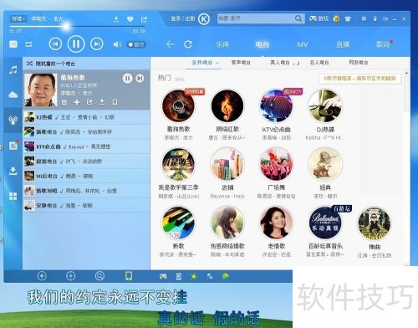Click the bottom bar plus circle icon
This screenshot has height=328, width=418.
pos(42,276)
